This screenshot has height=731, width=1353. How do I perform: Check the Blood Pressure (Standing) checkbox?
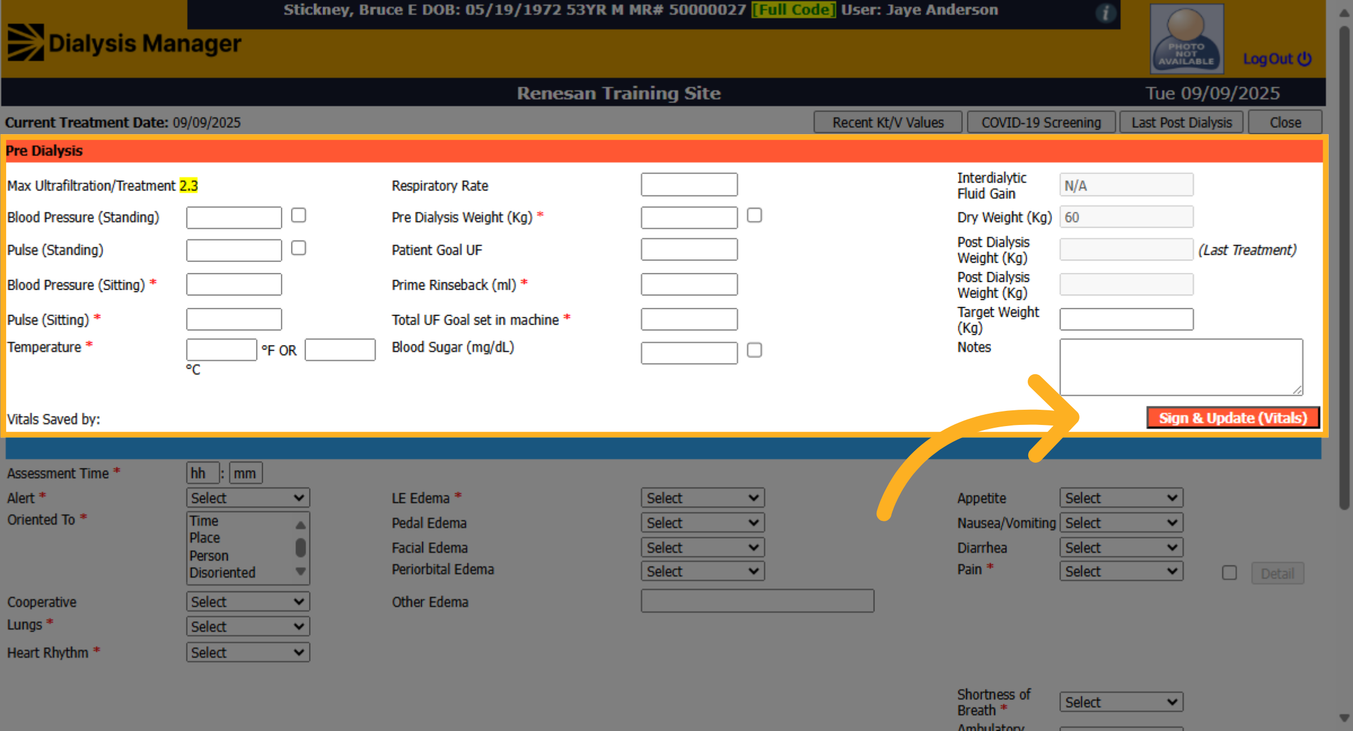(298, 215)
